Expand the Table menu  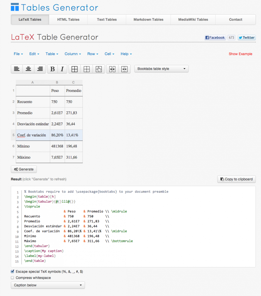(x=51, y=54)
